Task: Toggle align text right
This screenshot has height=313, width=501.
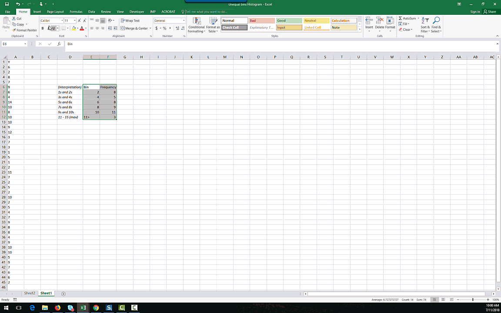Action: point(103,28)
